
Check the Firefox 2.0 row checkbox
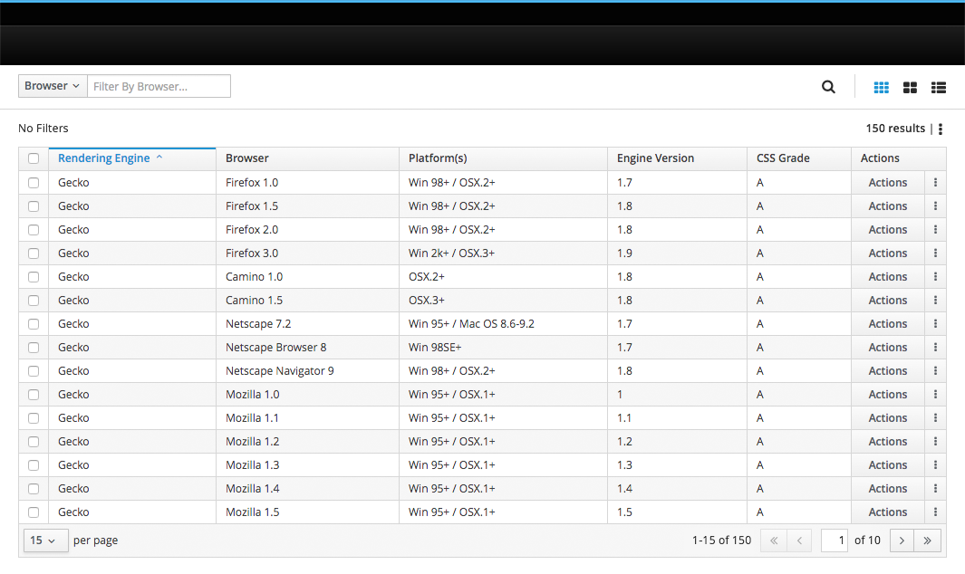[x=34, y=229]
